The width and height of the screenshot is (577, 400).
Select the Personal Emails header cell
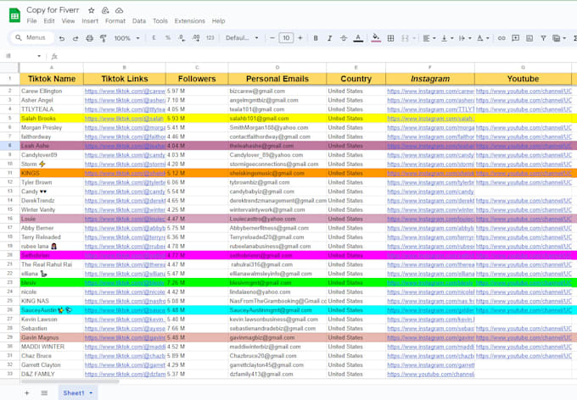click(277, 79)
